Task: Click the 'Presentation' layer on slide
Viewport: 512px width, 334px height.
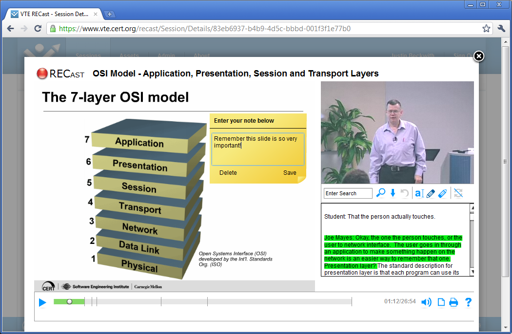Action: (140, 166)
